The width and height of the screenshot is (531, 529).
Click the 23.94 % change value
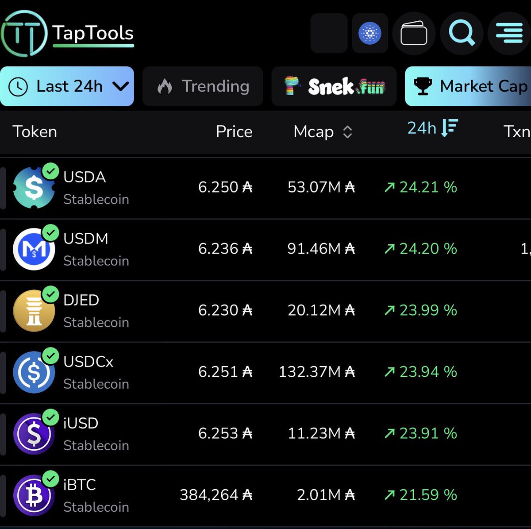[x=421, y=372]
